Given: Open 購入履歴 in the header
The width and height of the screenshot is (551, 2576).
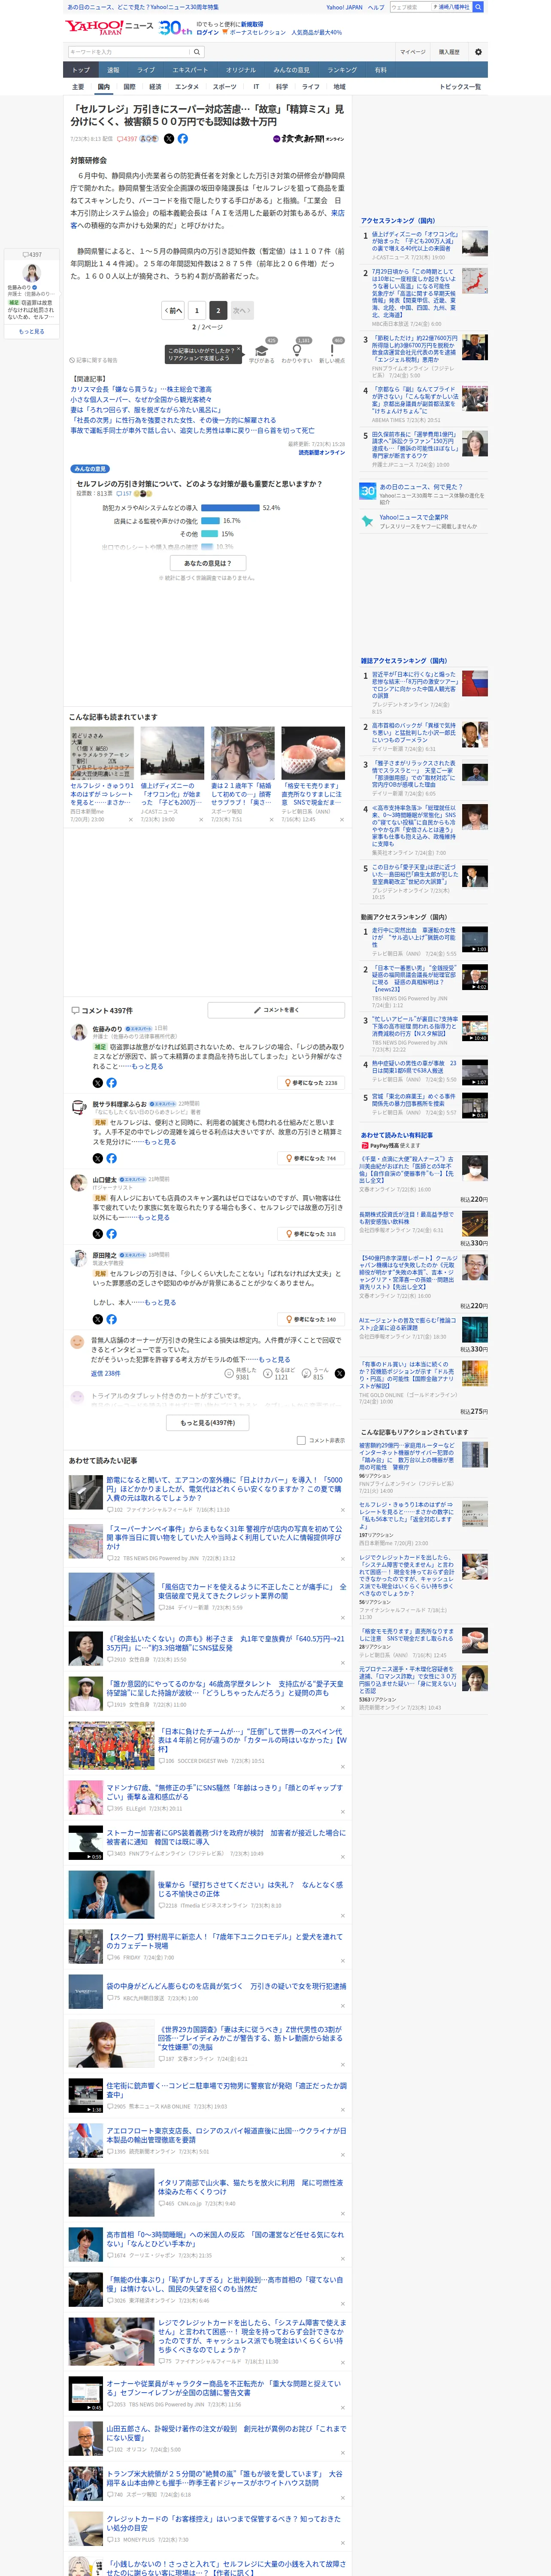Looking at the screenshot, I should click(449, 52).
